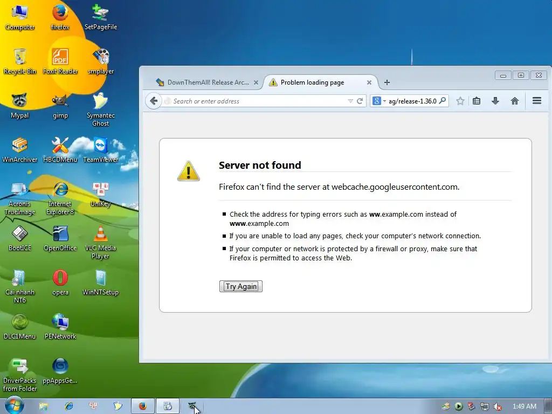The width and height of the screenshot is (552, 414).
Task: Open the Windows Start menu
Action: (x=13, y=405)
